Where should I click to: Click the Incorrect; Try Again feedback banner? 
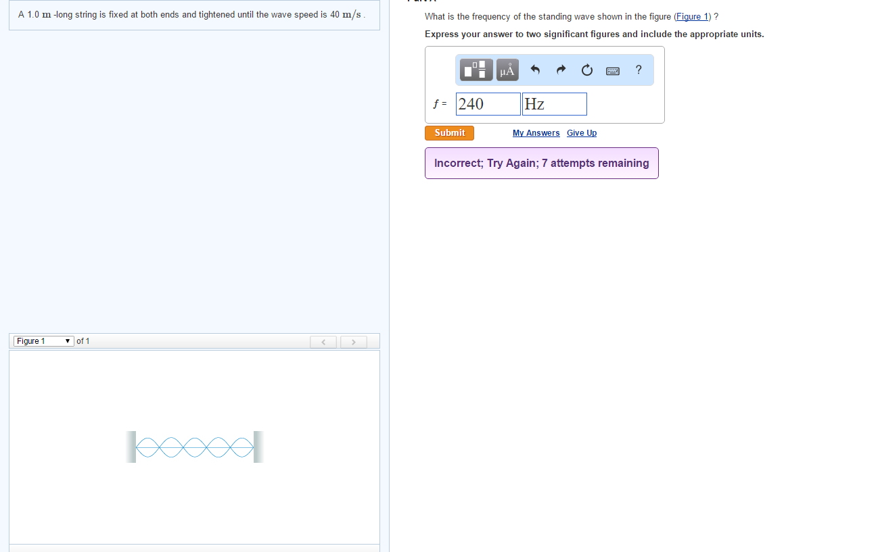point(541,163)
